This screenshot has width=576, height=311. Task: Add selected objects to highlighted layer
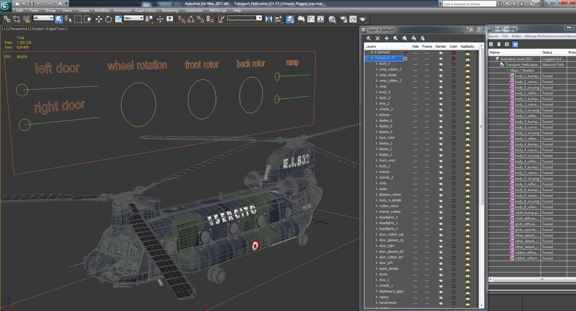[386, 38]
